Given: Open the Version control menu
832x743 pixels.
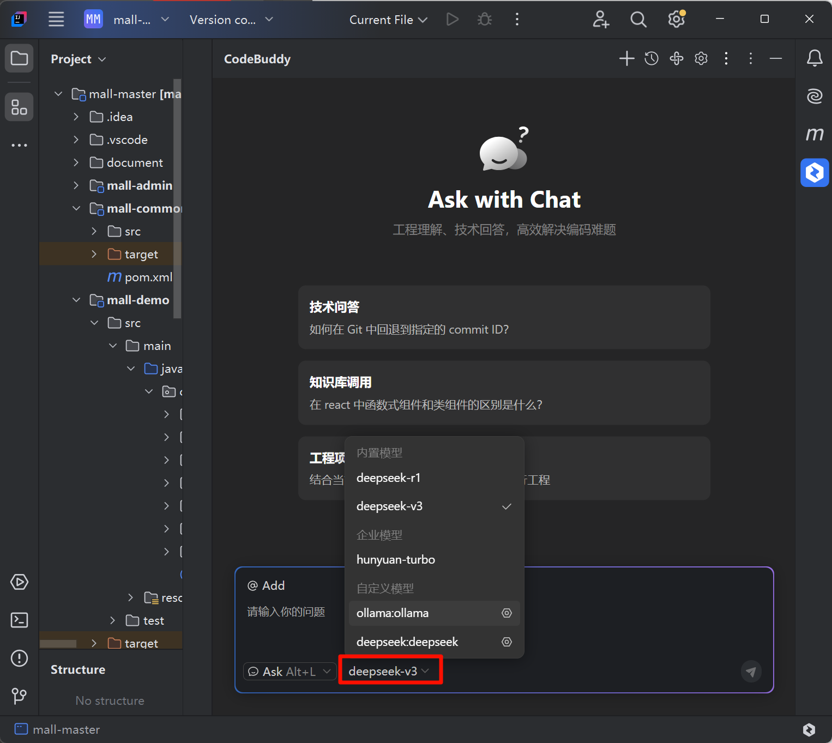Looking at the screenshot, I should click(231, 20).
